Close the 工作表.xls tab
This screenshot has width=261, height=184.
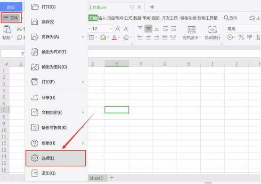(139, 7)
